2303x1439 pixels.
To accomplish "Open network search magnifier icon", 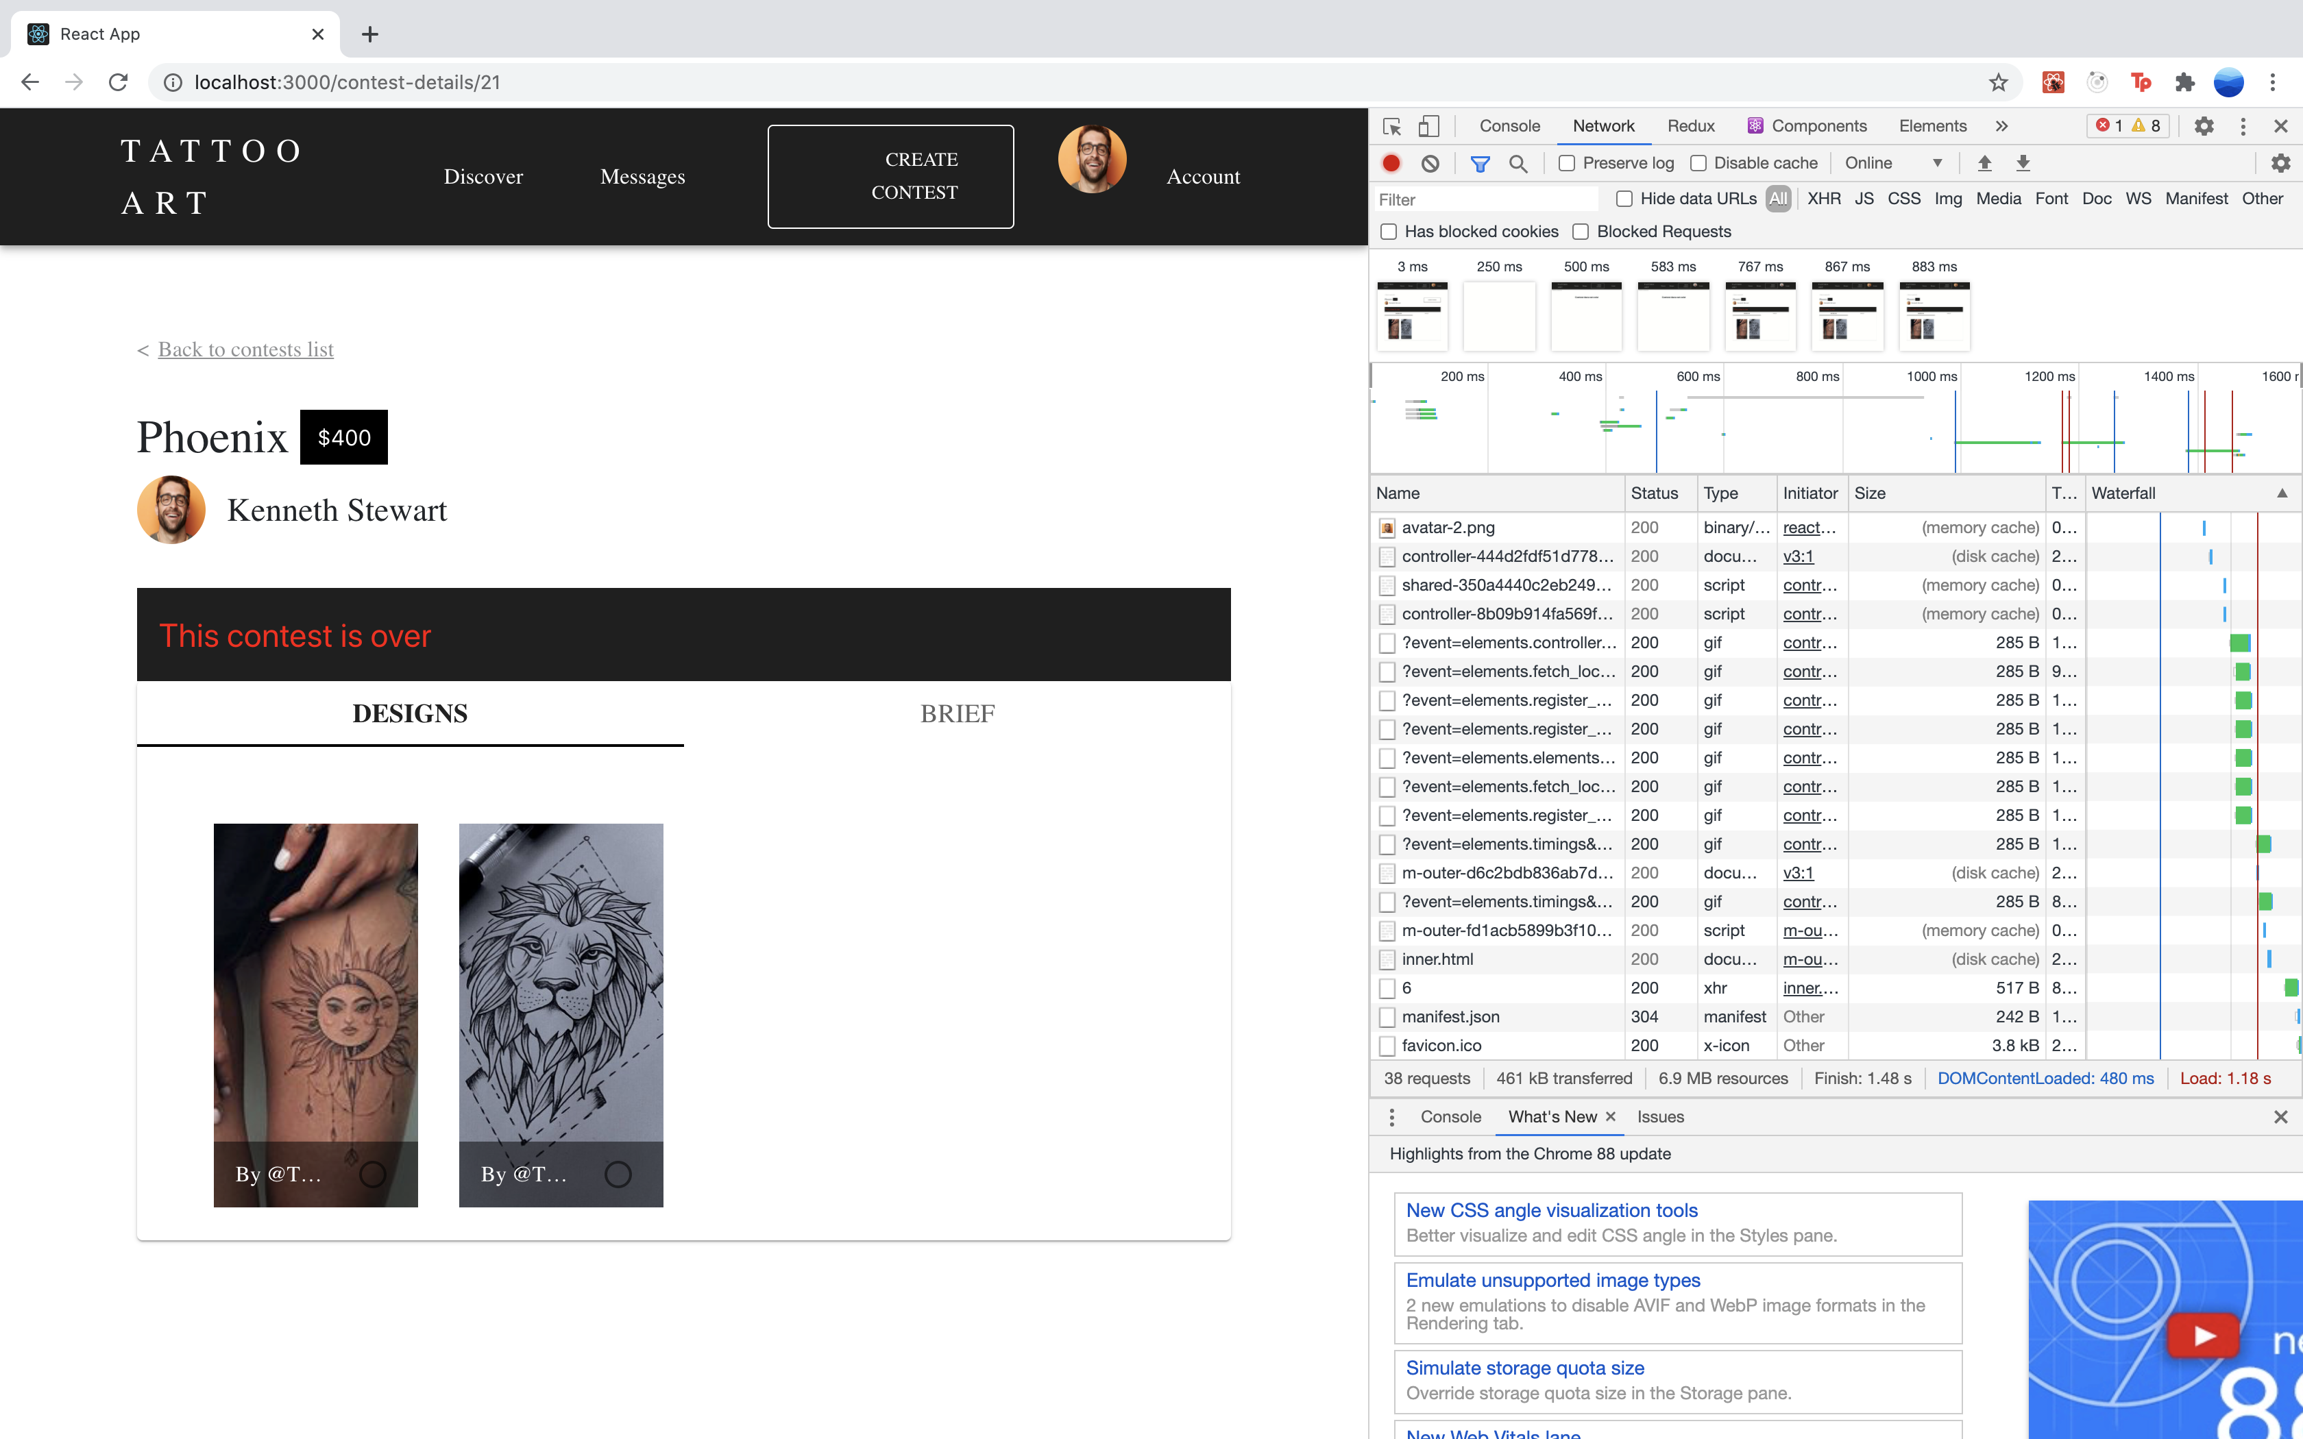I will click(1518, 163).
